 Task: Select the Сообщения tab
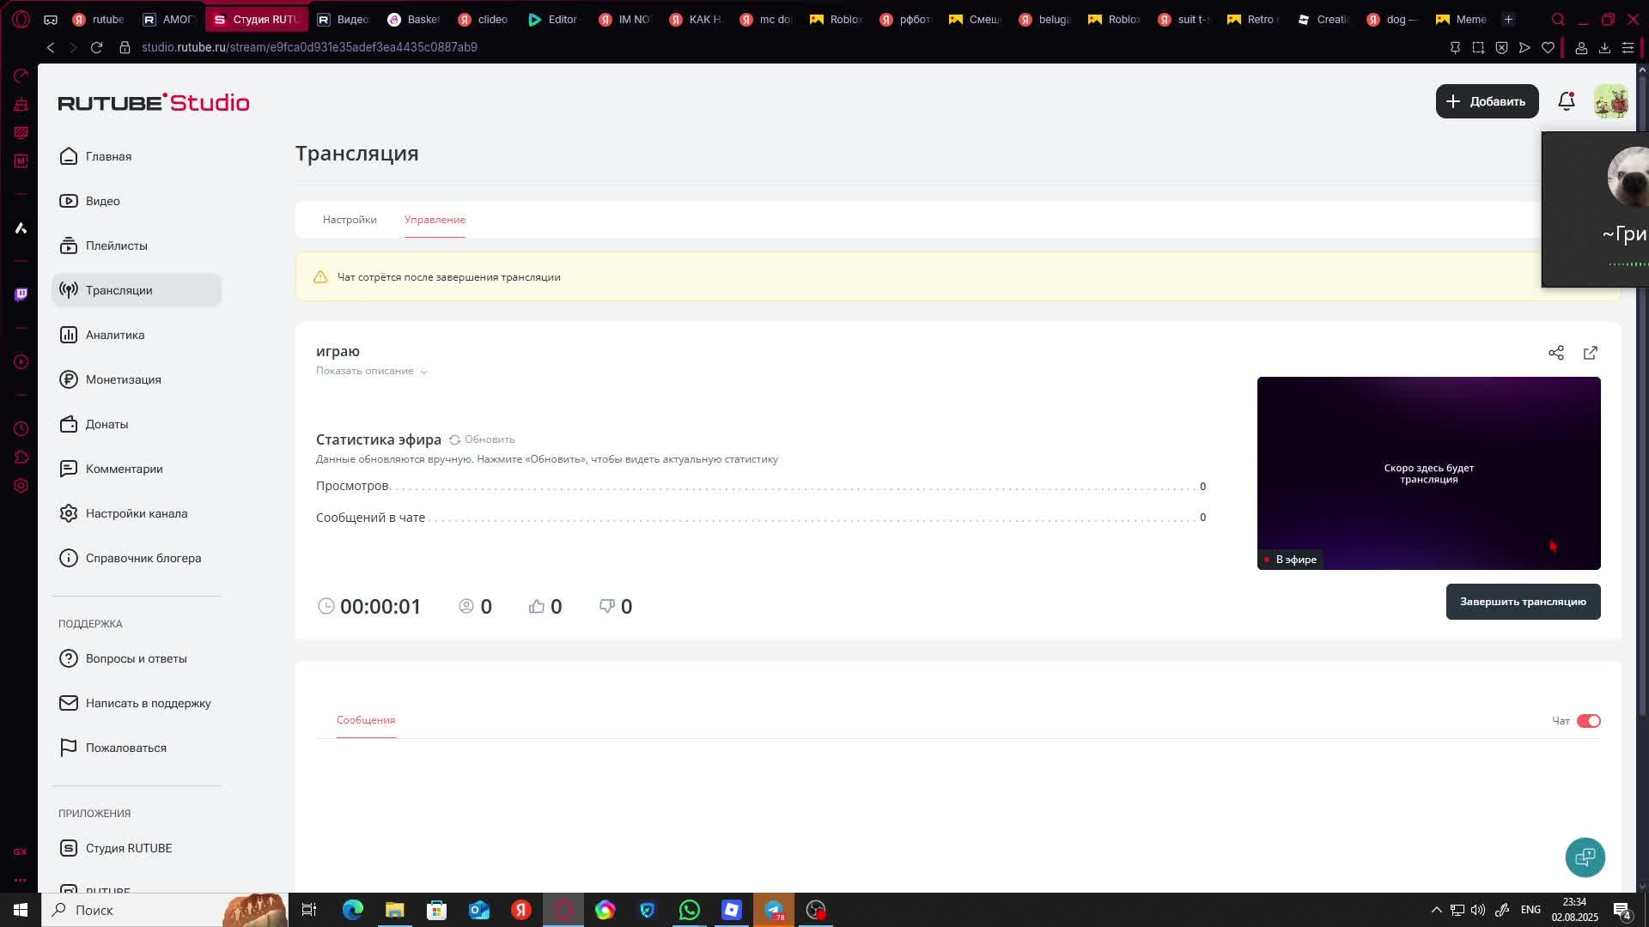pyautogui.click(x=366, y=720)
